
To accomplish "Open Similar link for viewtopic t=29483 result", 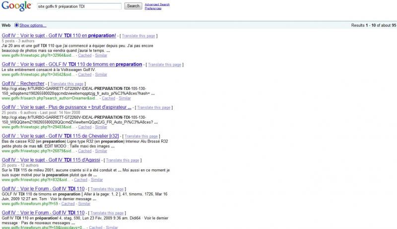I will [x=101, y=127].
